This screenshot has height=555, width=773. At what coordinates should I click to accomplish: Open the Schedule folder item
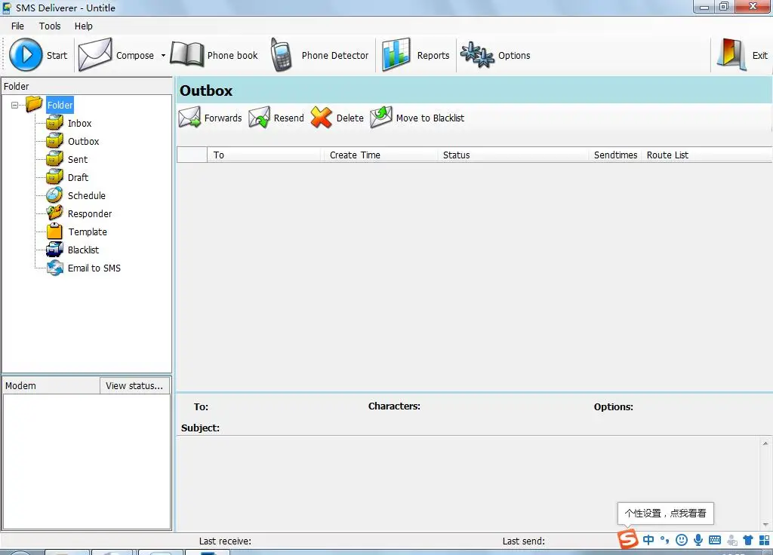(86, 196)
